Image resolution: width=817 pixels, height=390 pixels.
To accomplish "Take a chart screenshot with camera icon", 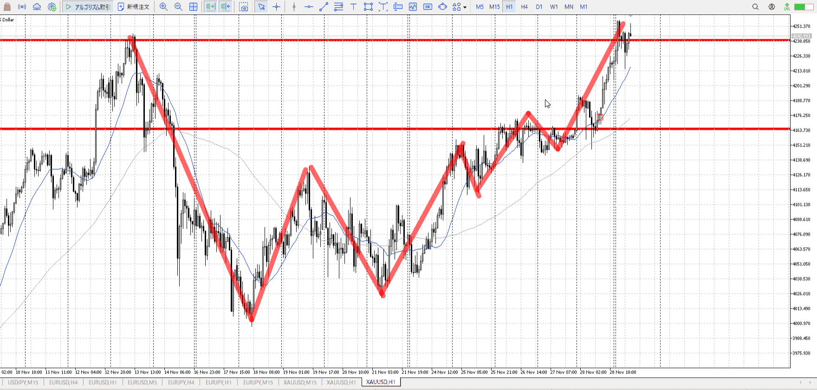I will [x=244, y=7].
